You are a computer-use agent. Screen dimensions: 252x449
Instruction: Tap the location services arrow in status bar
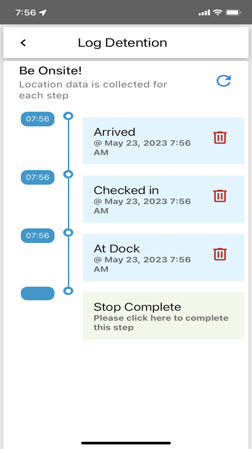click(42, 12)
